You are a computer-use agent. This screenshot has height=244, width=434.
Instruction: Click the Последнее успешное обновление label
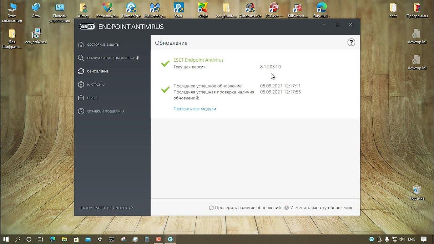click(208, 86)
